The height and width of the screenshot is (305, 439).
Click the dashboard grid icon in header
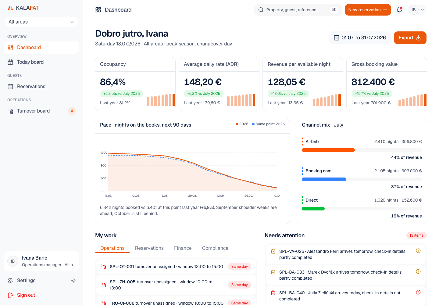click(98, 10)
